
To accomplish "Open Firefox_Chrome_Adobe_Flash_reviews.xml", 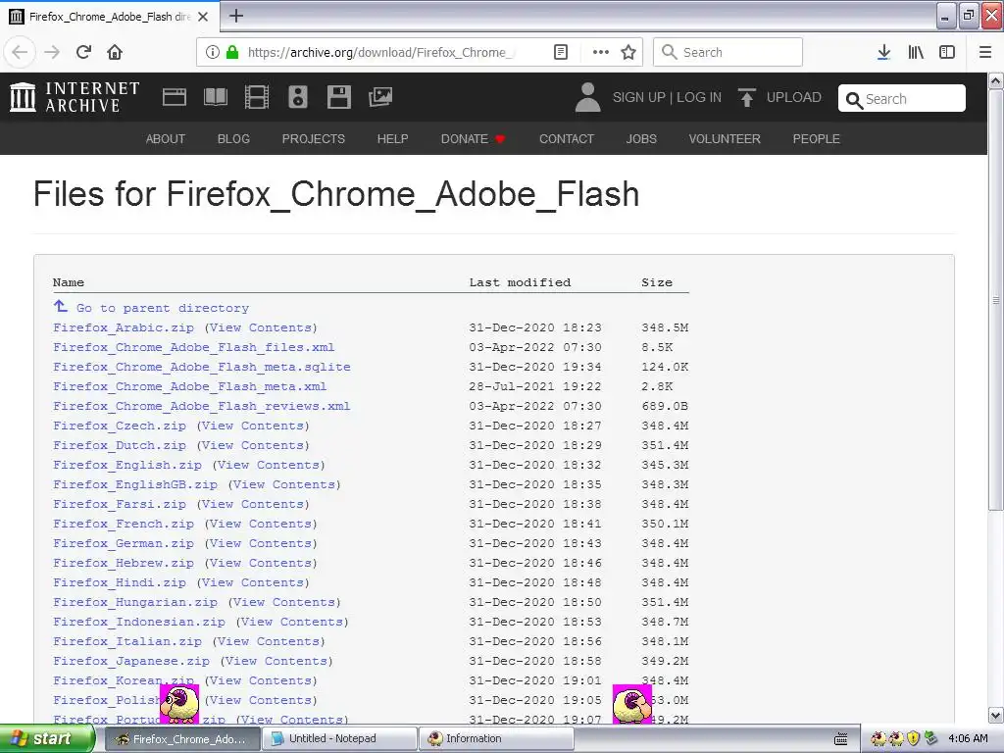I will click(202, 407).
